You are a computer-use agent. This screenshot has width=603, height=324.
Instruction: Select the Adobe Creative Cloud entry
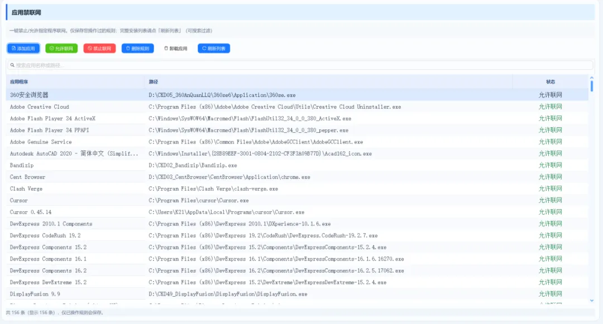tap(39, 107)
